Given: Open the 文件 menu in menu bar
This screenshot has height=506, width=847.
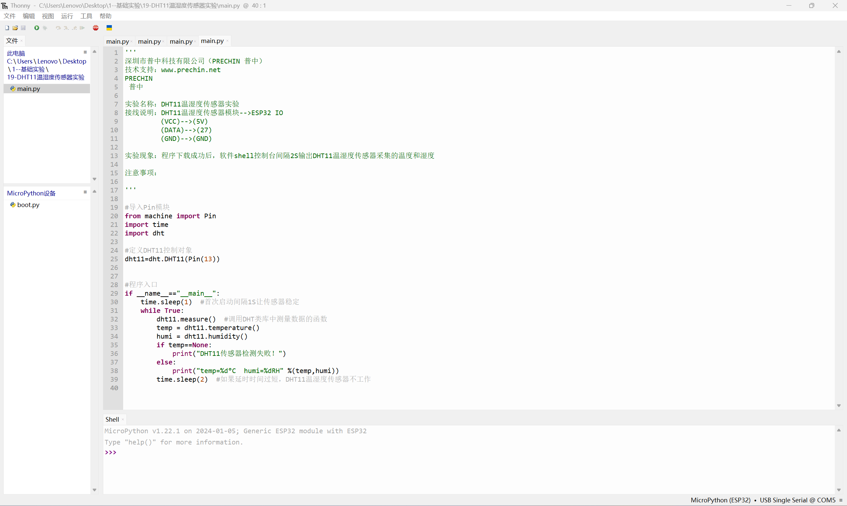Looking at the screenshot, I should [x=10, y=16].
